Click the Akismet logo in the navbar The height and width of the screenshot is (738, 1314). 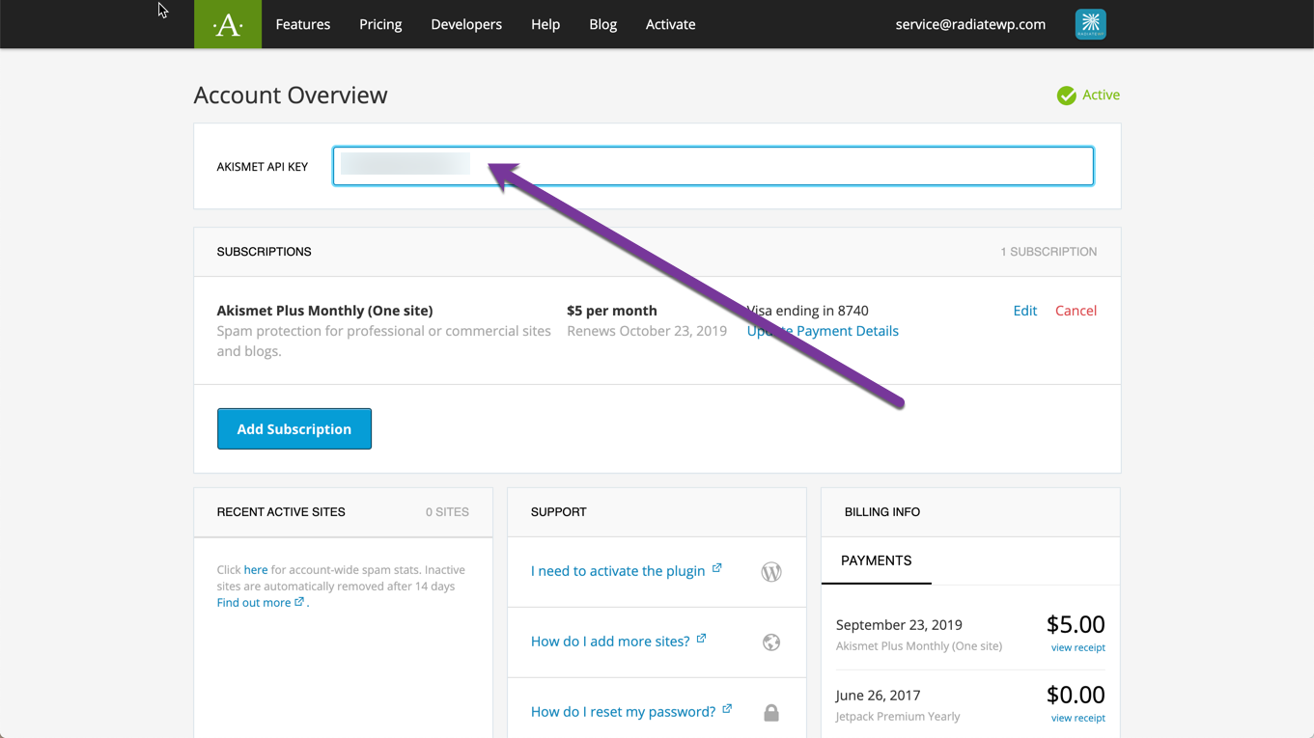click(228, 24)
